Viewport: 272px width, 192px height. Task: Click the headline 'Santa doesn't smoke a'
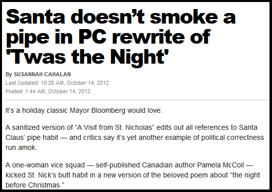[x=120, y=17]
